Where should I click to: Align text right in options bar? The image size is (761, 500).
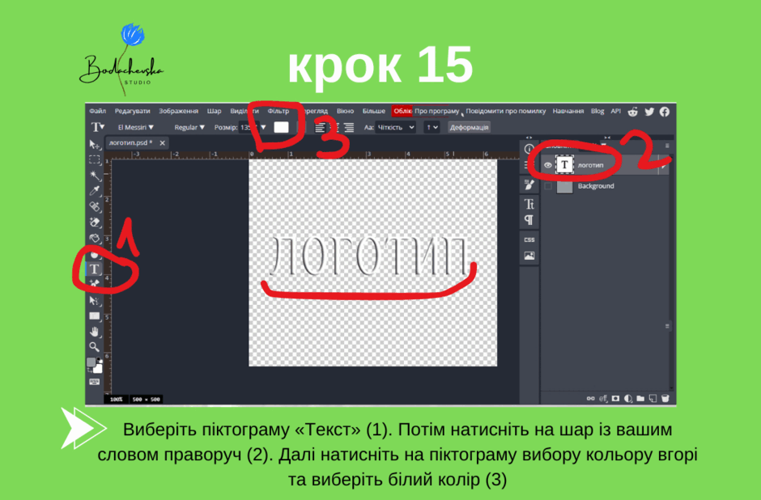pos(348,128)
